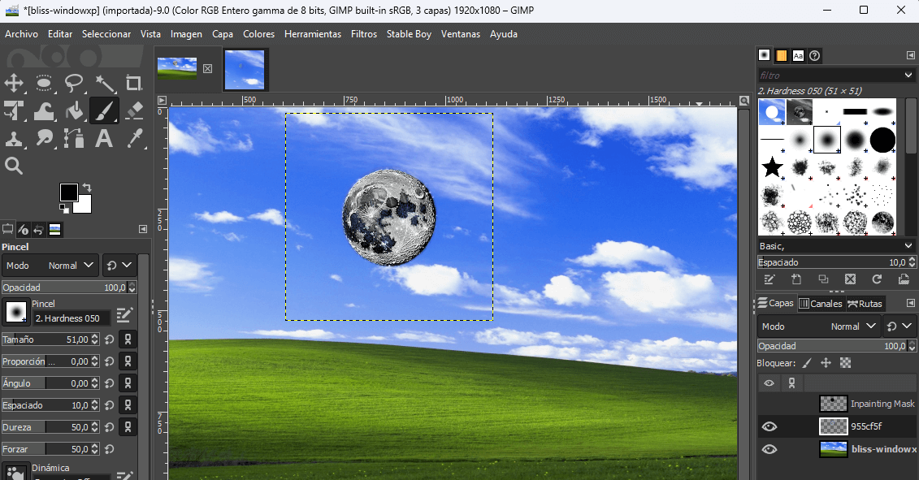Activate the Paintbrush tool

[x=104, y=110]
